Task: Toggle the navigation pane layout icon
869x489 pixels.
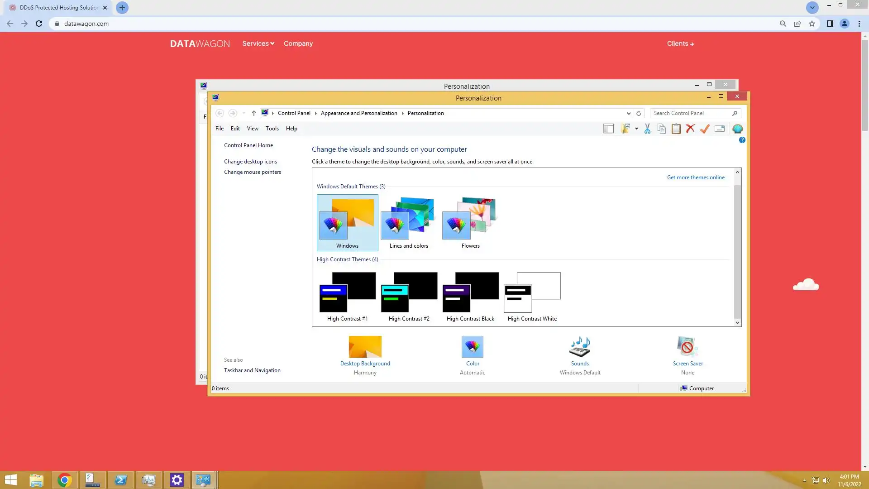Action: [608, 129]
